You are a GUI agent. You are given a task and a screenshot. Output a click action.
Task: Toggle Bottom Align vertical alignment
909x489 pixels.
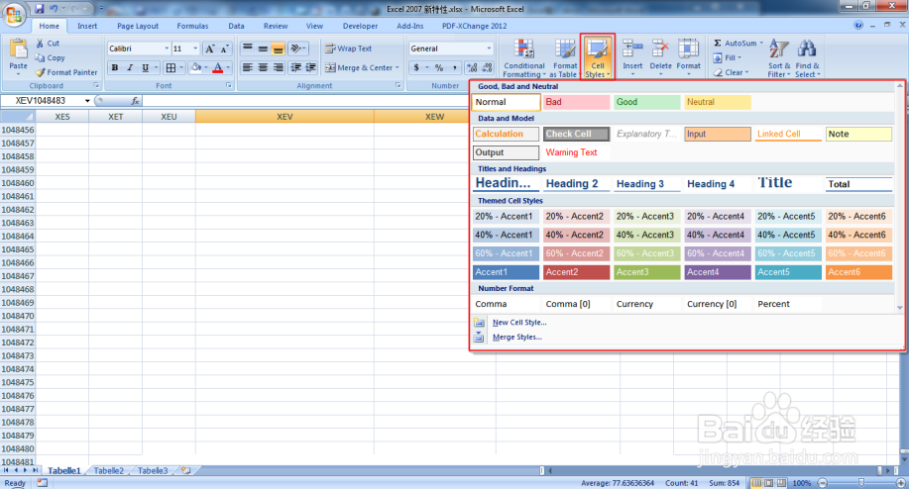coord(279,49)
